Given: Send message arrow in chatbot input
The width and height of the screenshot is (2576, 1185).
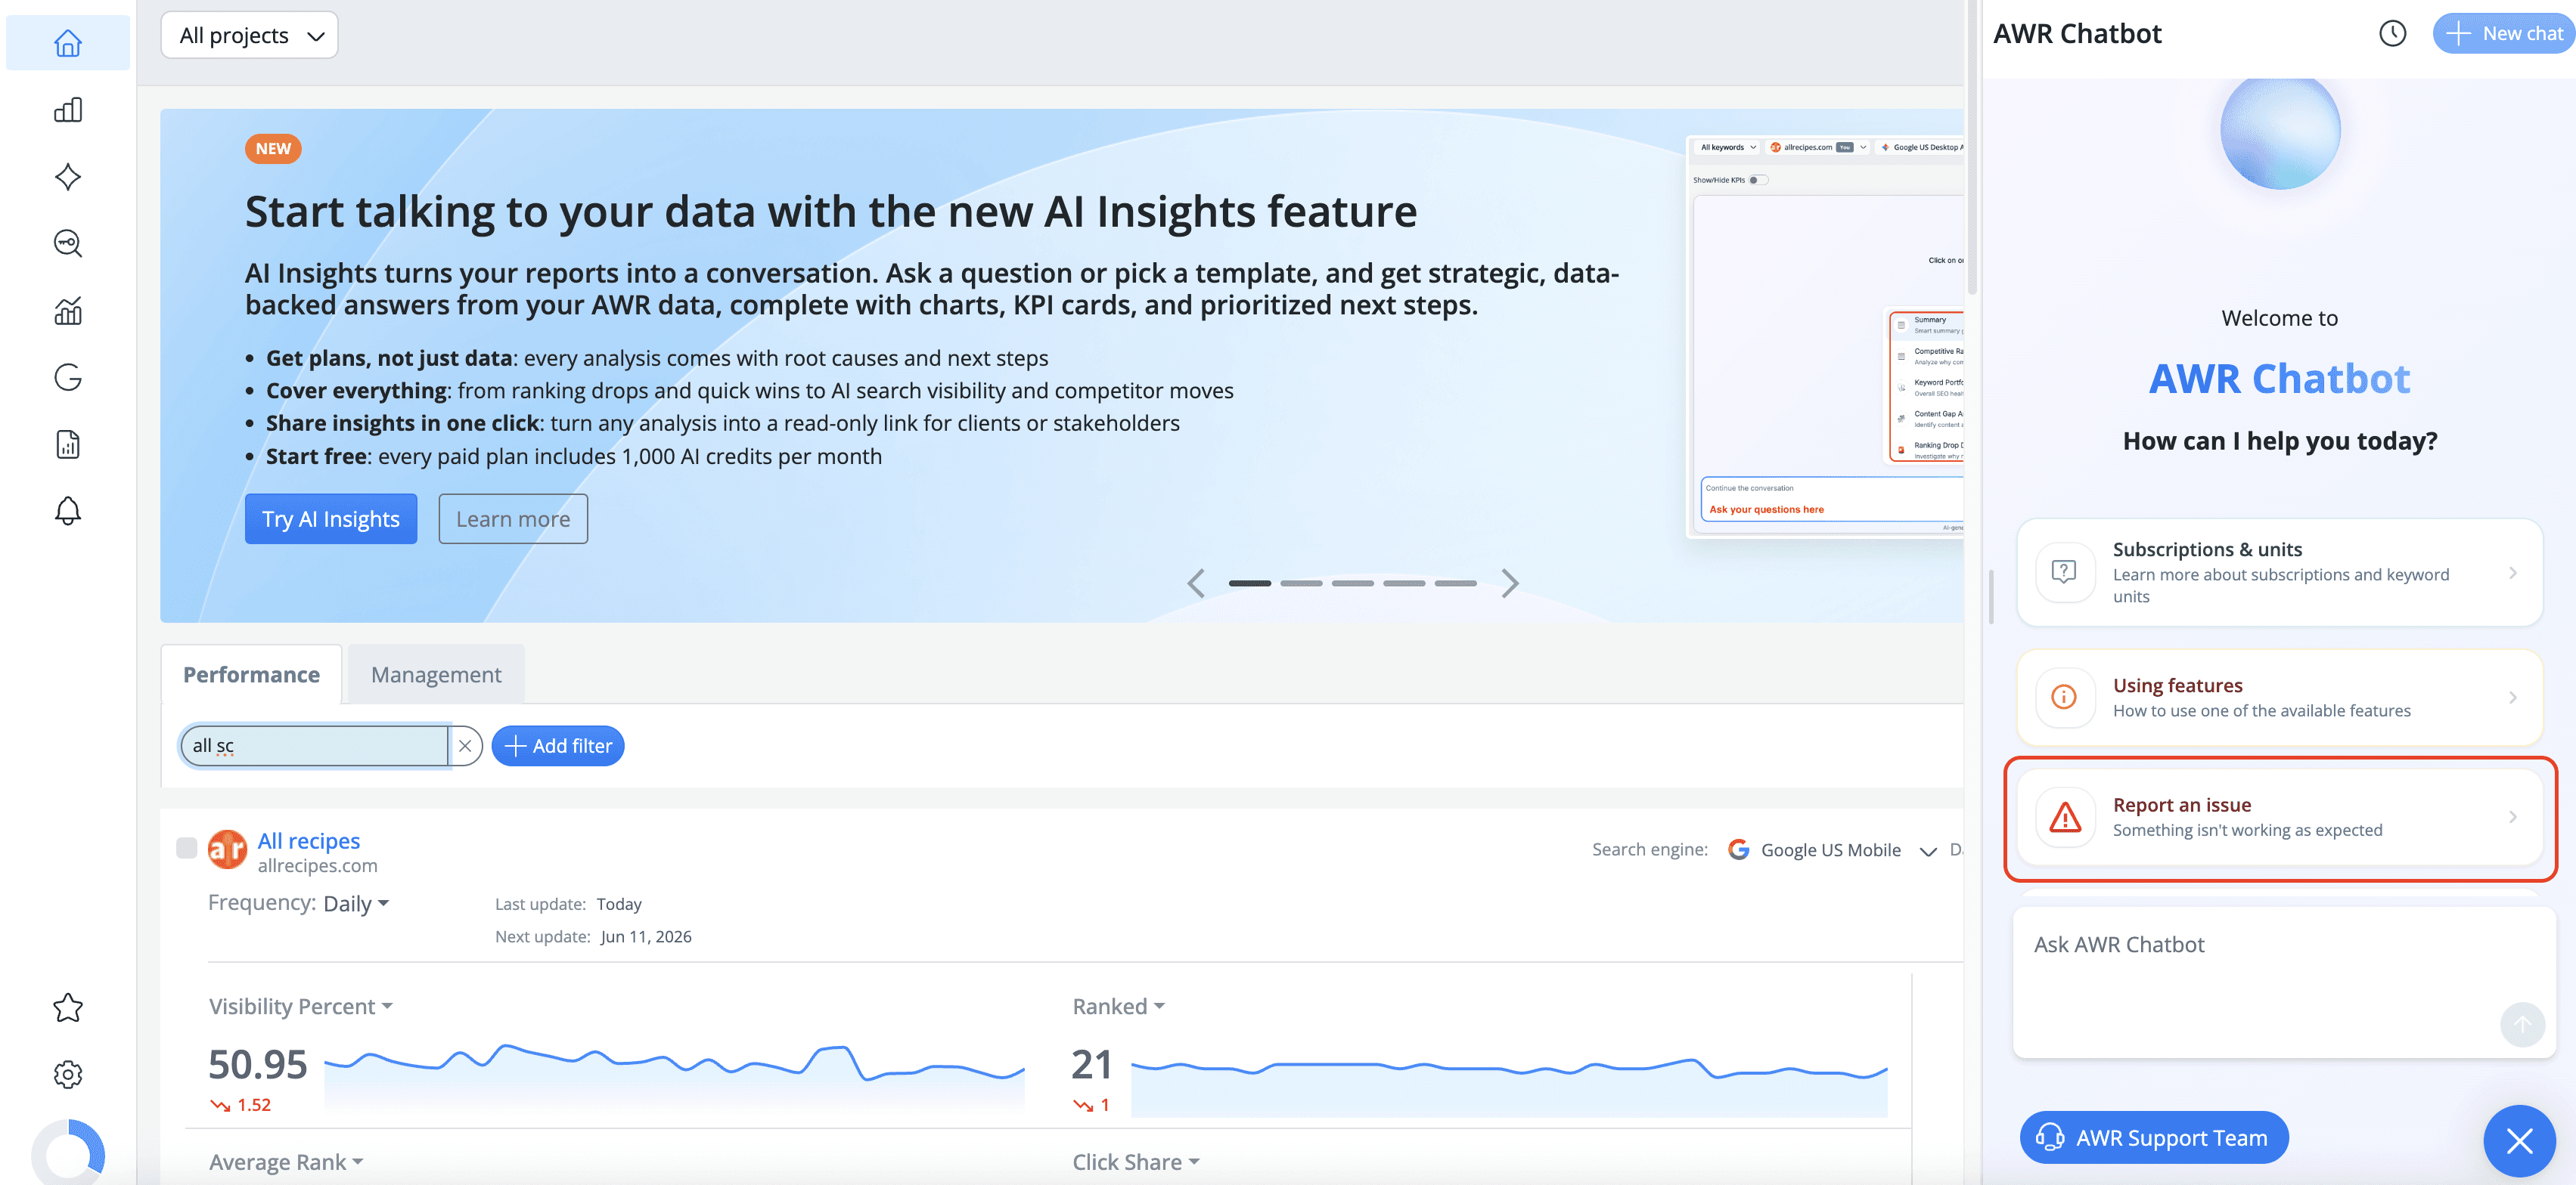Looking at the screenshot, I should (2522, 1025).
